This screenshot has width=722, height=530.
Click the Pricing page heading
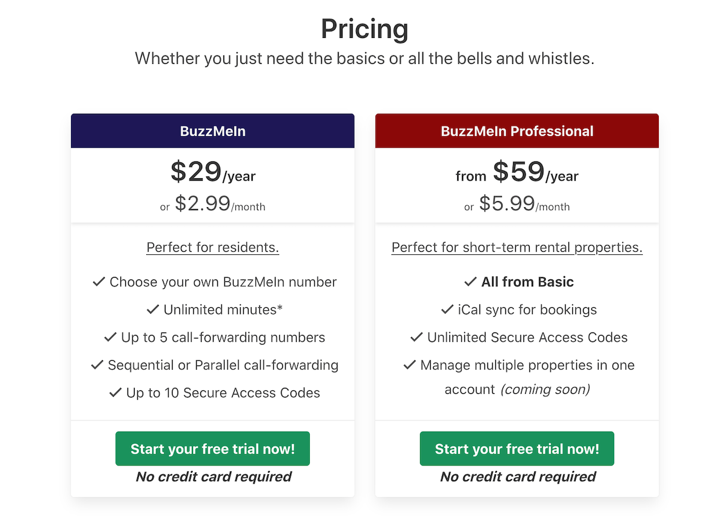click(x=364, y=29)
